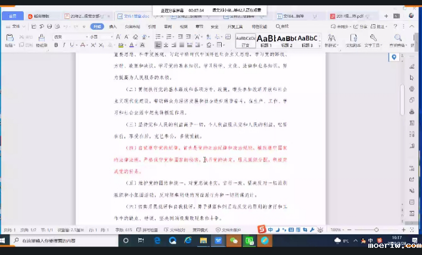Click the zoom in plus button
422x255 pixels.
click(403, 230)
